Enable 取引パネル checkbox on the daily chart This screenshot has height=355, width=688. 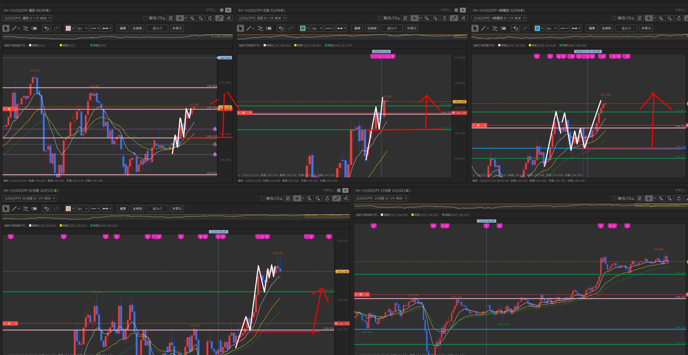point(380,18)
